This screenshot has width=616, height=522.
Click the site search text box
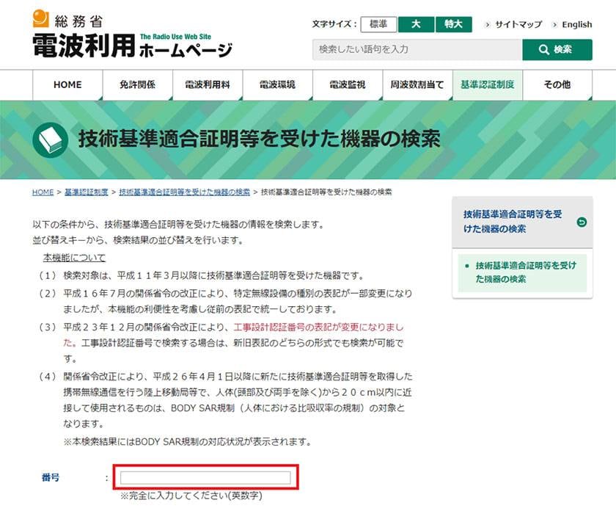tap(417, 50)
